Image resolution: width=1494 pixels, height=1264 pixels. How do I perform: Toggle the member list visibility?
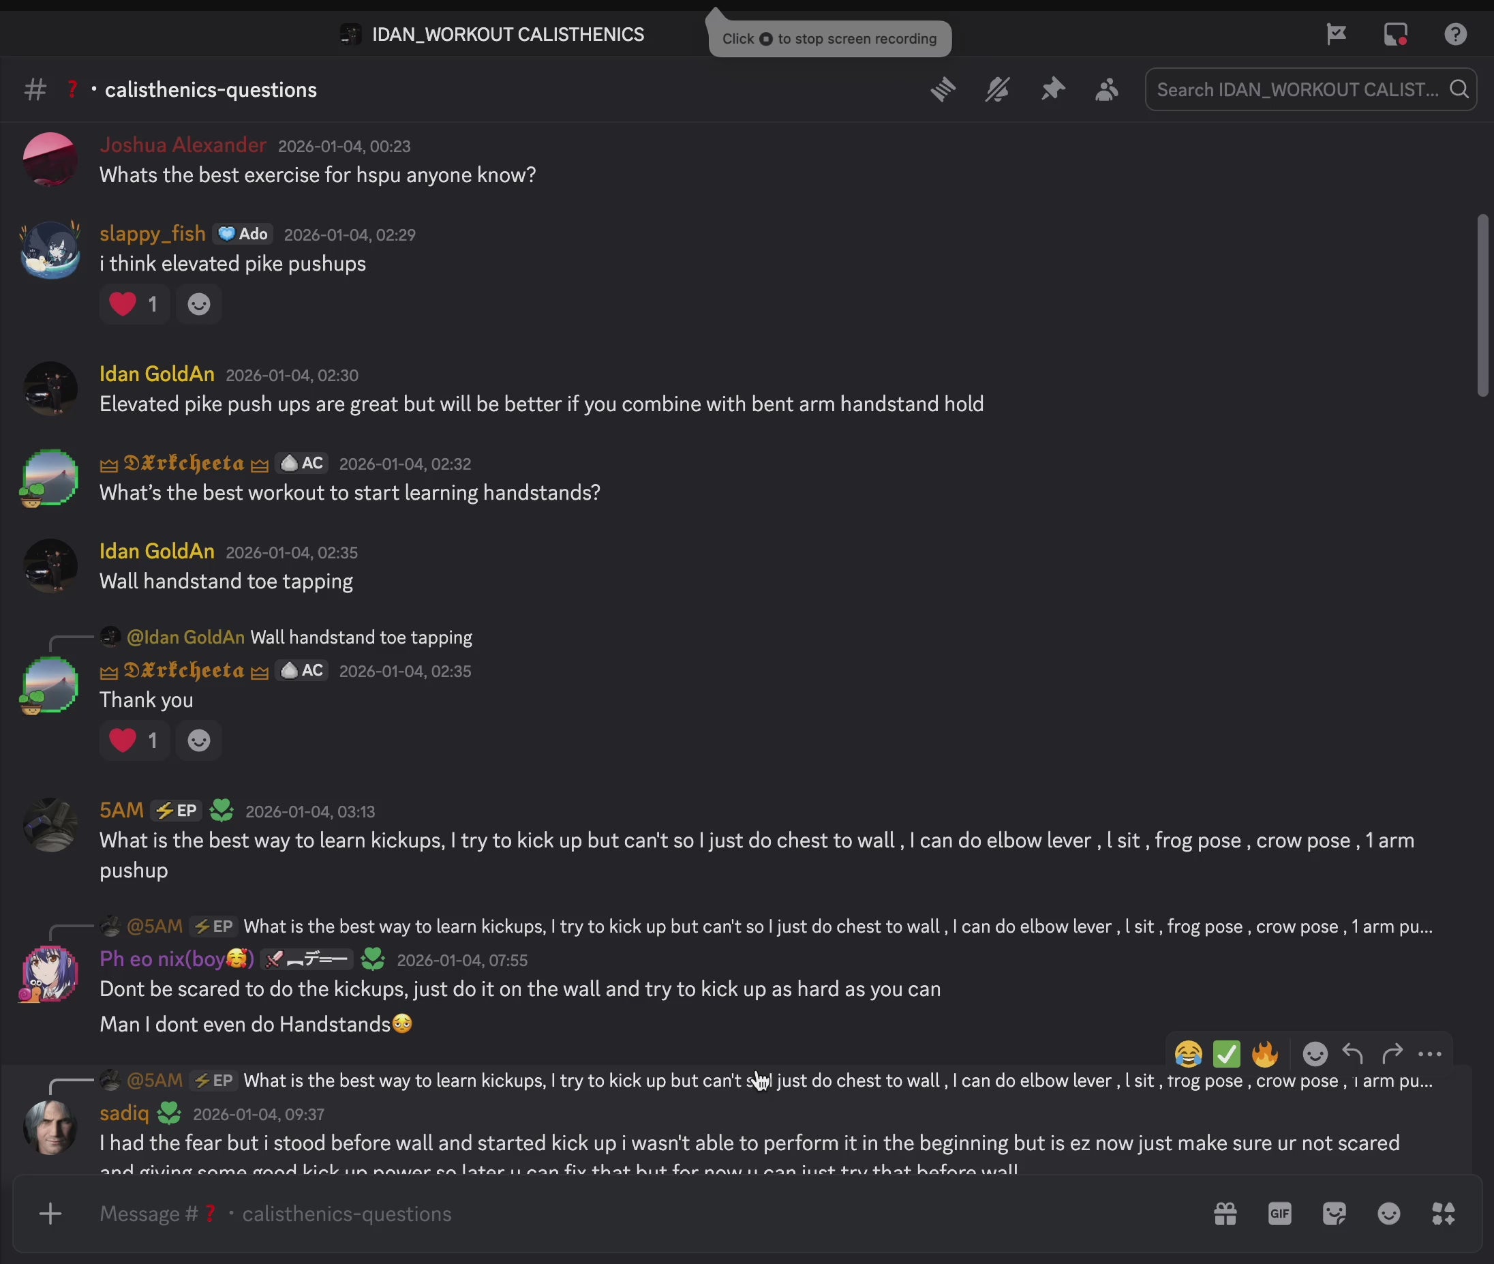1107,89
